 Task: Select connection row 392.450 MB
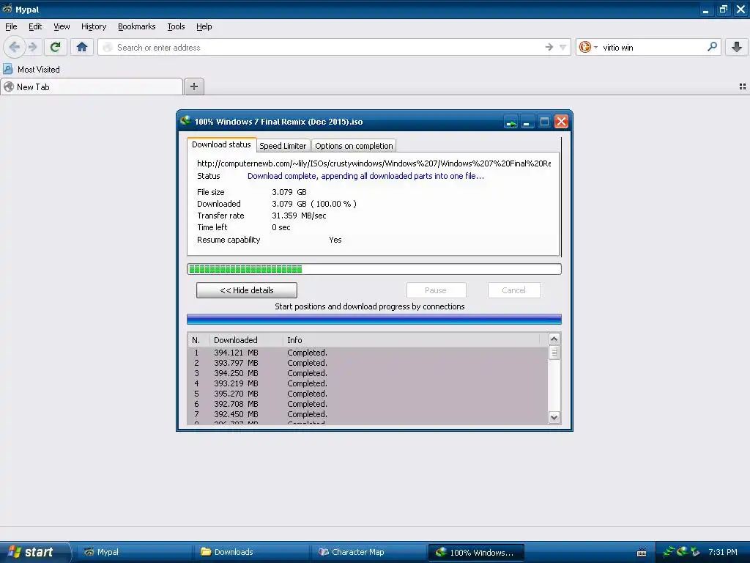click(368, 414)
